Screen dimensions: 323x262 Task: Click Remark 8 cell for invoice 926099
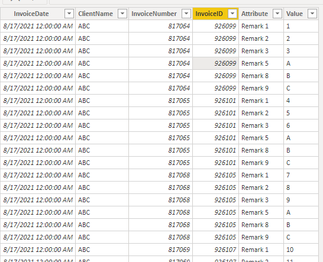click(261, 76)
